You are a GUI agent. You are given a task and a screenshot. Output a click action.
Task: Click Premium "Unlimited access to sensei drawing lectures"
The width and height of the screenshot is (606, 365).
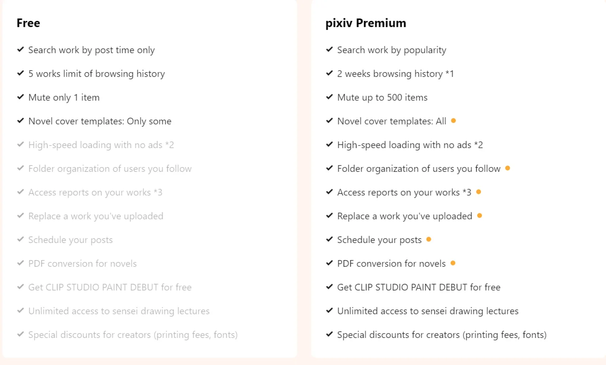[x=427, y=311]
